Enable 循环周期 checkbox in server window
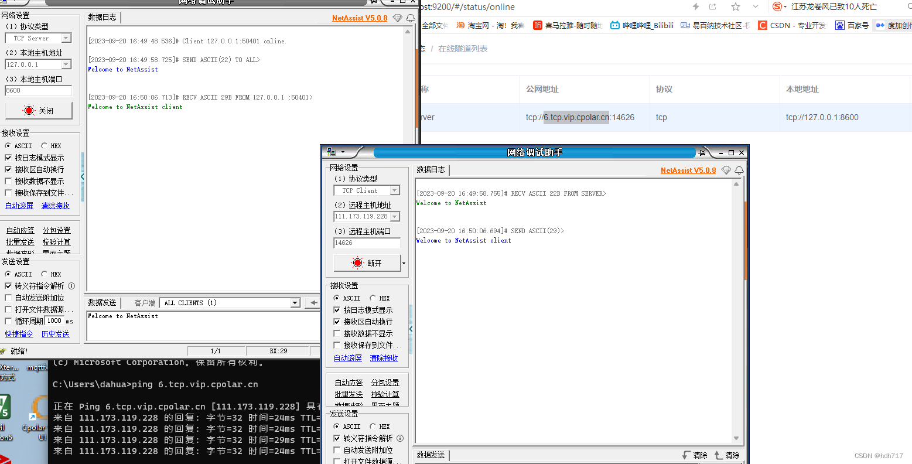The height and width of the screenshot is (464, 912). click(x=8, y=321)
